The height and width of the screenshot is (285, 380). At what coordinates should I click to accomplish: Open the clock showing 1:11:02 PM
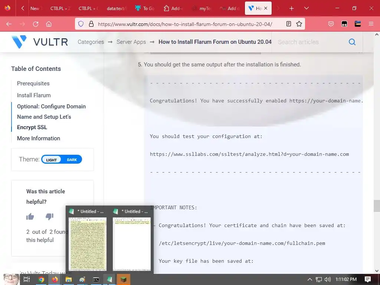coord(346,279)
